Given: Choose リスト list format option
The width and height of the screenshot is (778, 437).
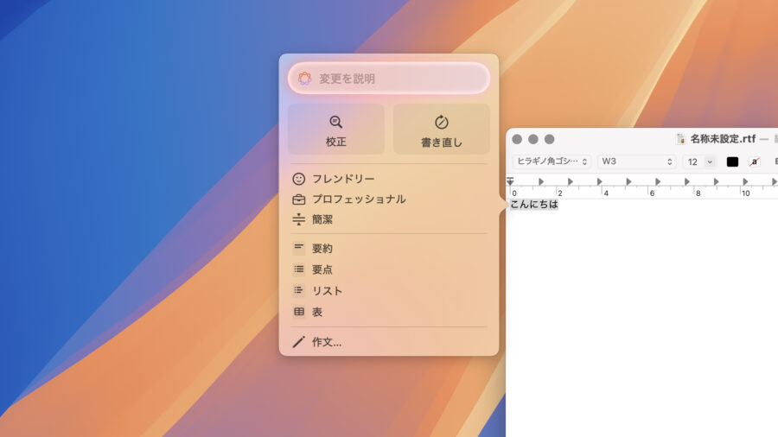Looking at the screenshot, I should (388, 291).
